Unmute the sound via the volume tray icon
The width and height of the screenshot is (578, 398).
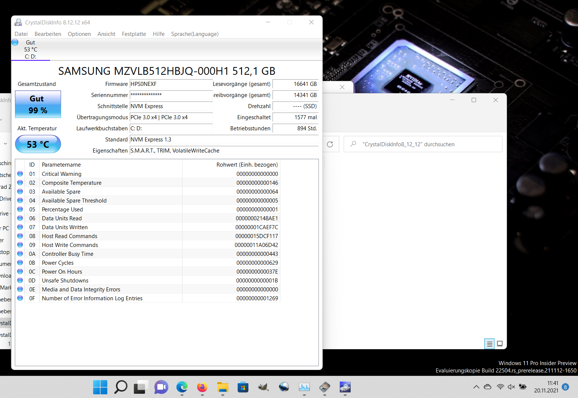coord(511,387)
